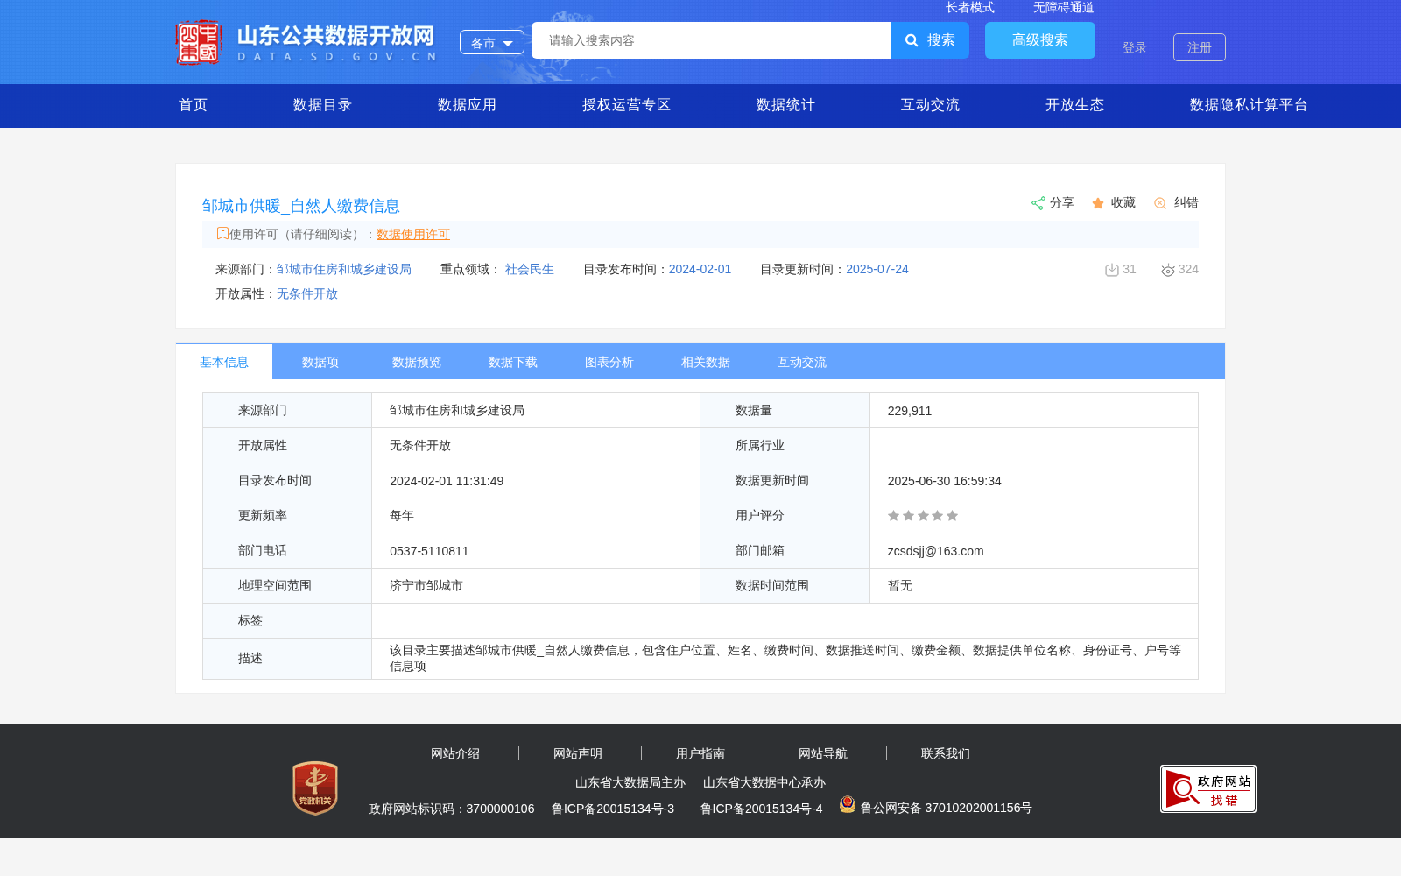Click the error correction icon for 纠错
The height and width of the screenshot is (876, 1401).
(1160, 203)
